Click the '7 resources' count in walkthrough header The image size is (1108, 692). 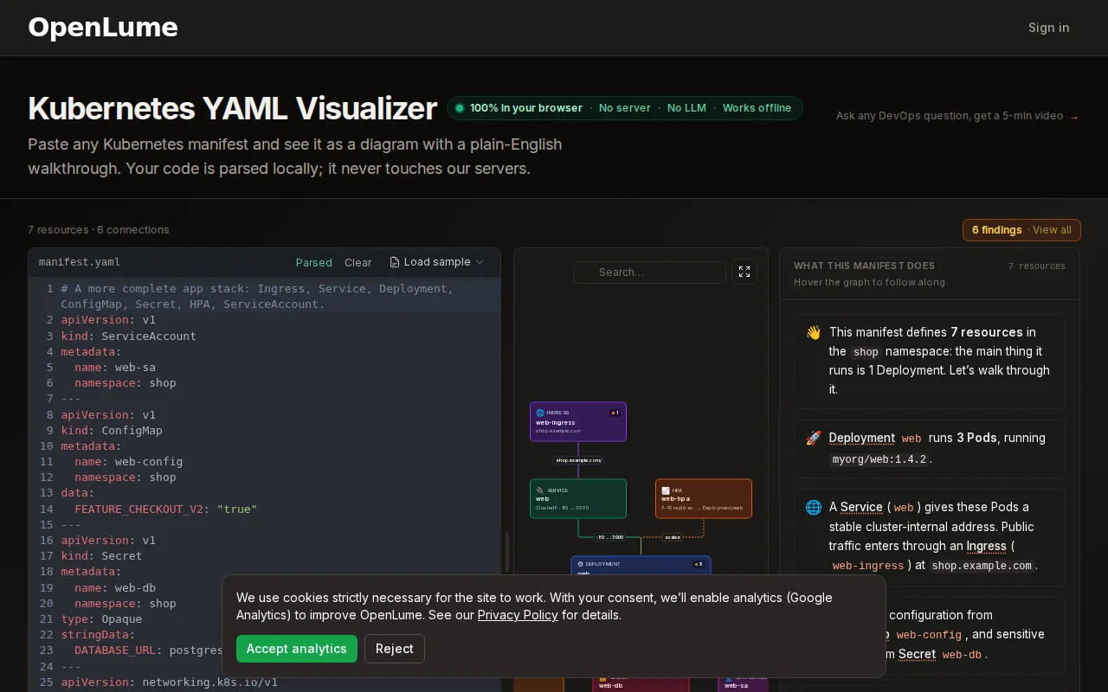click(x=1037, y=266)
